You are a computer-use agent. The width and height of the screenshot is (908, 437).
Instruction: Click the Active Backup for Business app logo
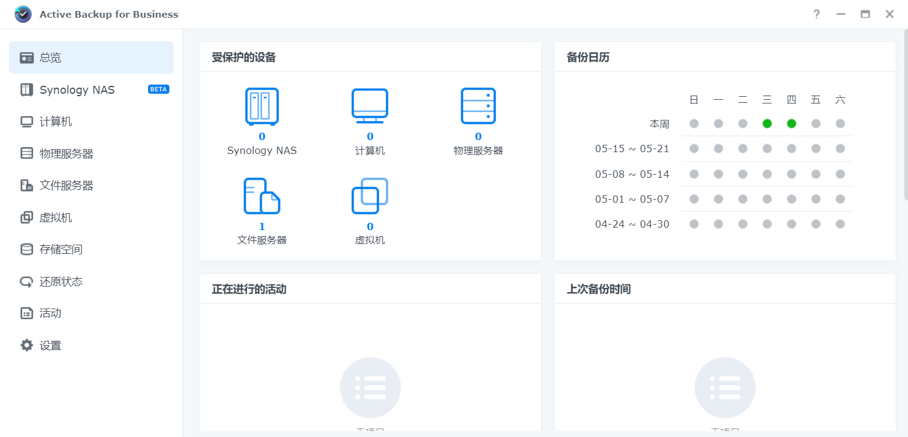pyautogui.click(x=23, y=14)
